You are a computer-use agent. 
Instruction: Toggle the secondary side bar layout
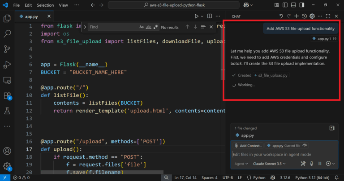point(302,5)
